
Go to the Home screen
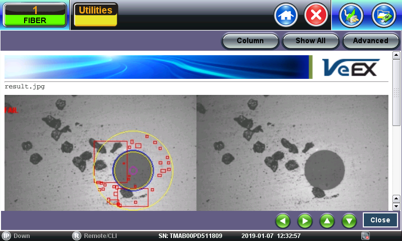pos(285,15)
